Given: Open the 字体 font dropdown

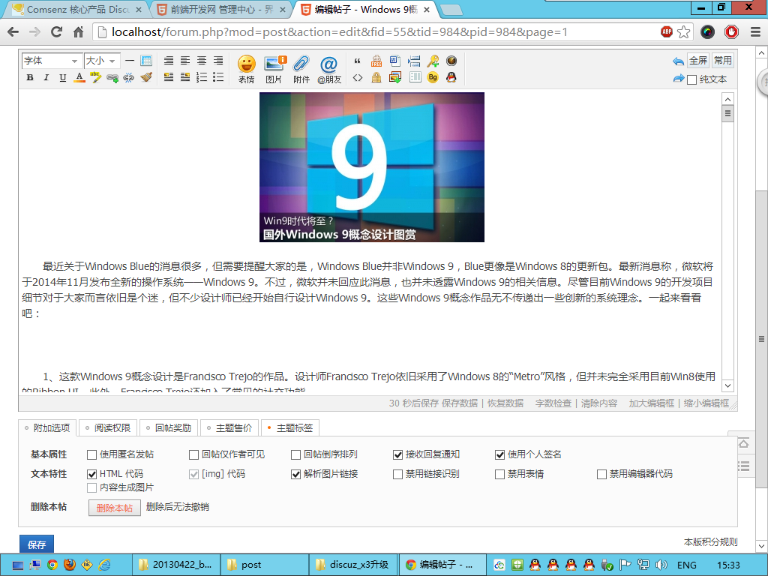Looking at the screenshot, I should point(51,61).
